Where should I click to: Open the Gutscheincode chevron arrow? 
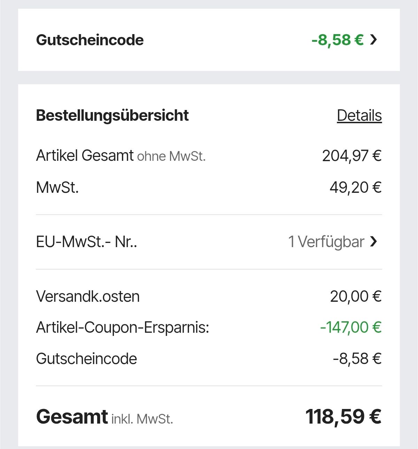pyautogui.click(x=373, y=40)
